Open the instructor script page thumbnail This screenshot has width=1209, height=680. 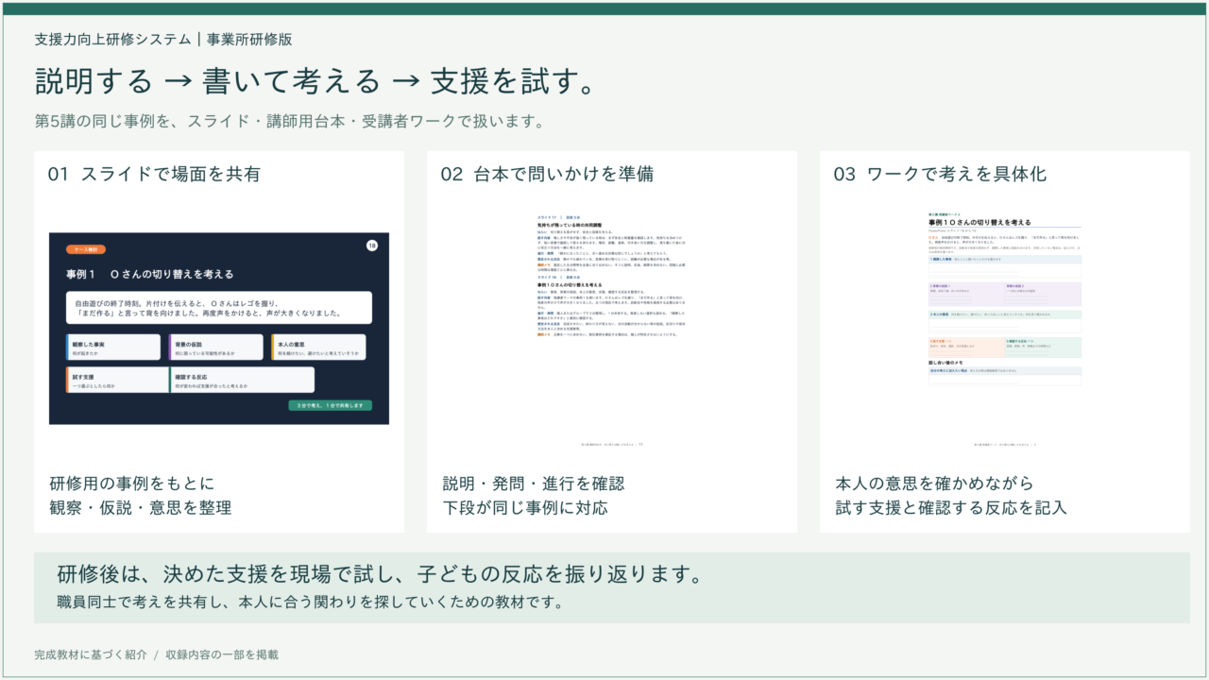611,329
